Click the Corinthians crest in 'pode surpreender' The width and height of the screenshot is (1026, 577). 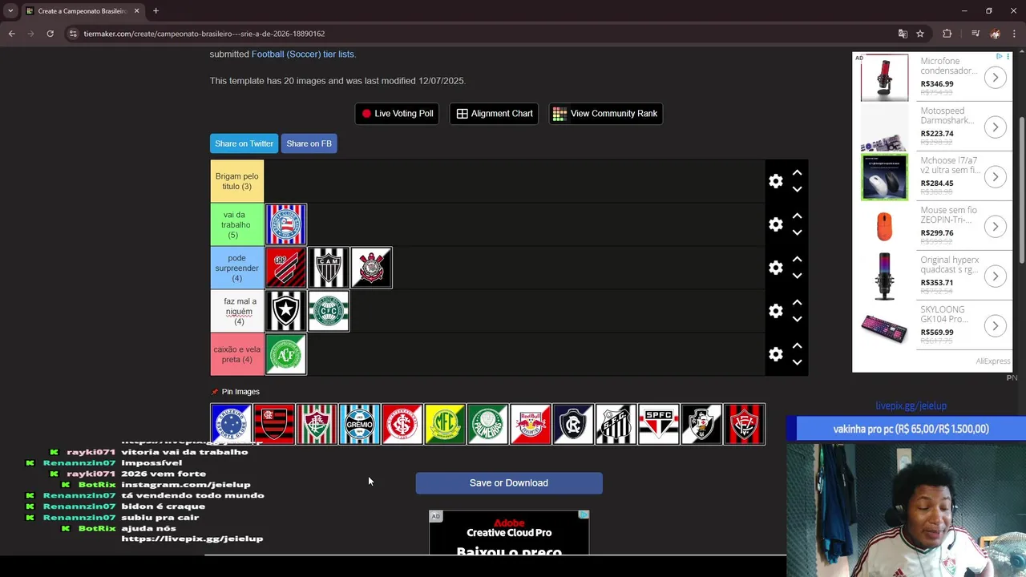coord(371,268)
